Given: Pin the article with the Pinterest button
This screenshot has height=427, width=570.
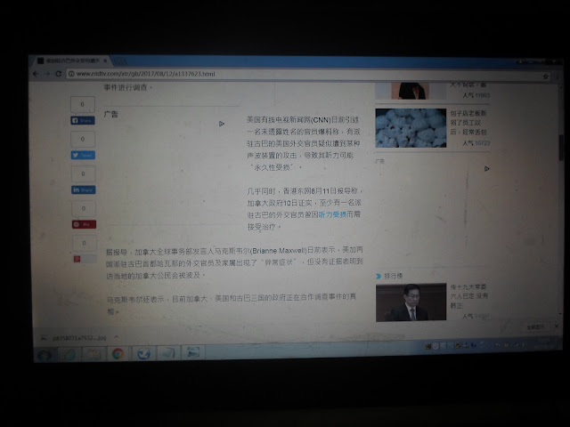Looking at the screenshot, I should pos(84,224).
